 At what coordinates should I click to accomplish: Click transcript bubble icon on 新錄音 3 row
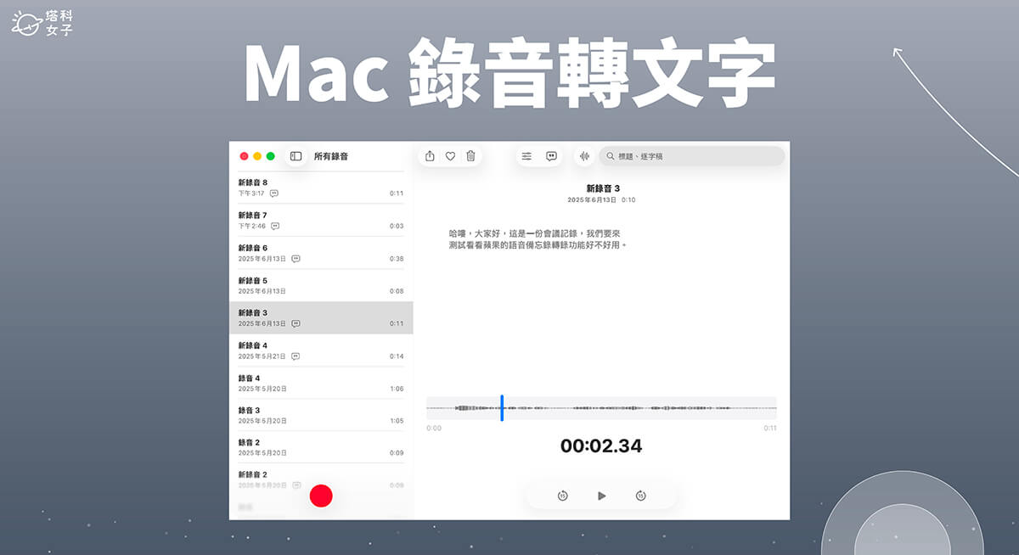point(296,323)
